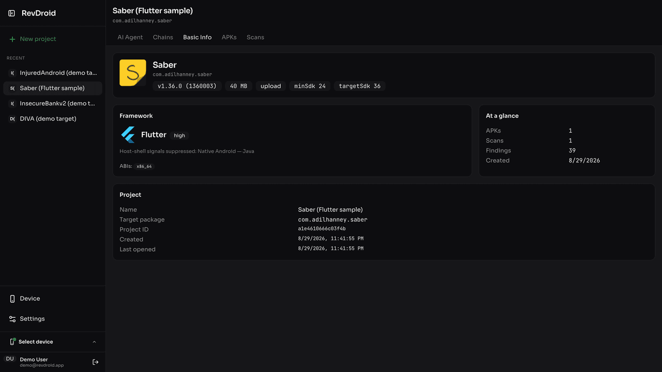
Task: Click the page header title Saber (Flutter sample)
Action: click(x=153, y=10)
